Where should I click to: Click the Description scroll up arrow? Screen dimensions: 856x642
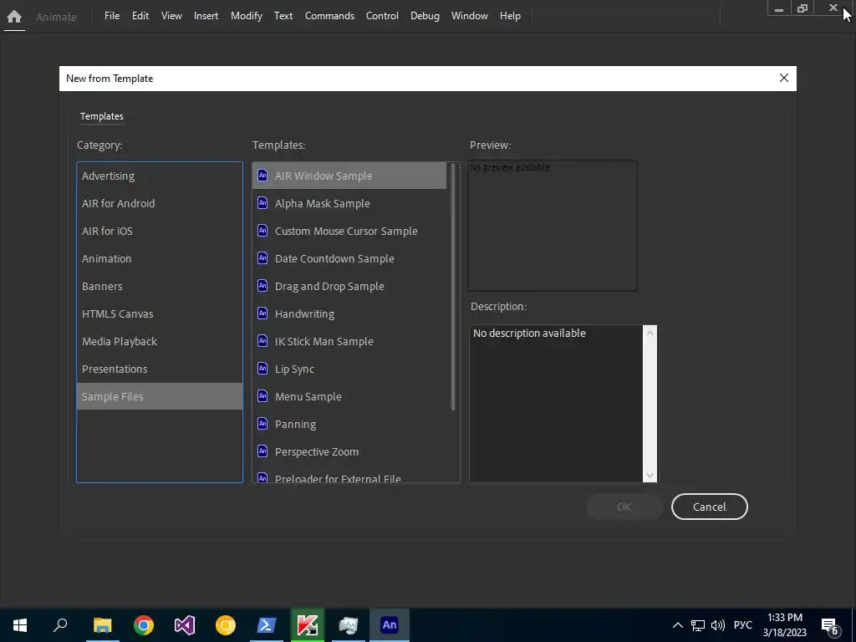650,333
